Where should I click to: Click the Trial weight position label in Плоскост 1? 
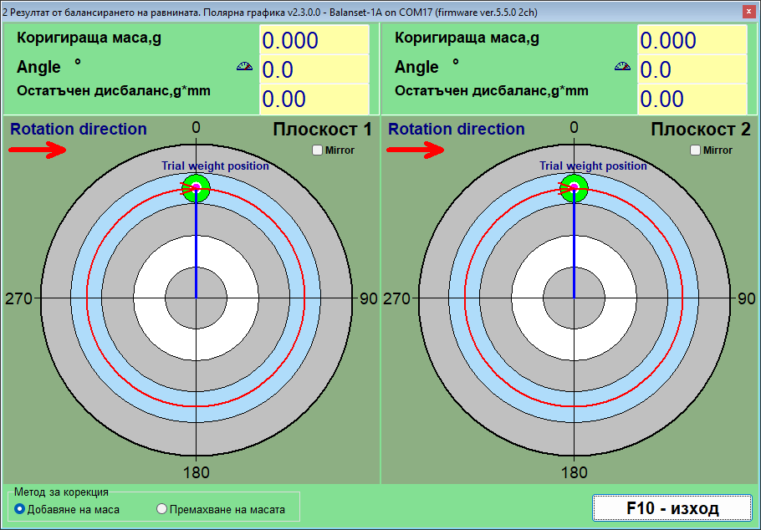(216, 166)
